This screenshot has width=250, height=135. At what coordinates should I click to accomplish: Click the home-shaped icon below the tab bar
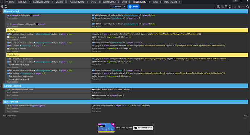[6, 7]
